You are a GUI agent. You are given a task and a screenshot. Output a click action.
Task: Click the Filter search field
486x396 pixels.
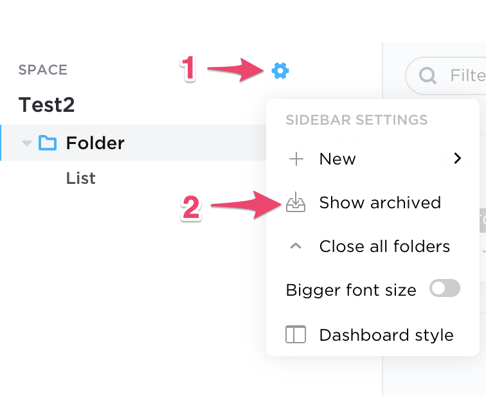coord(446,76)
